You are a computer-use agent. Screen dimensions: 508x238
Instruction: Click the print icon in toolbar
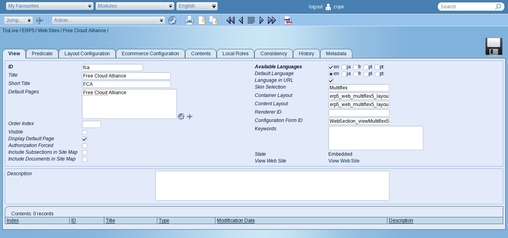[190, 21]
